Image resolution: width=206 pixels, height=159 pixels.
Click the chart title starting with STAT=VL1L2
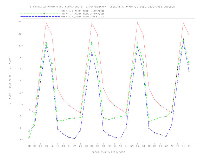[102, 7]
